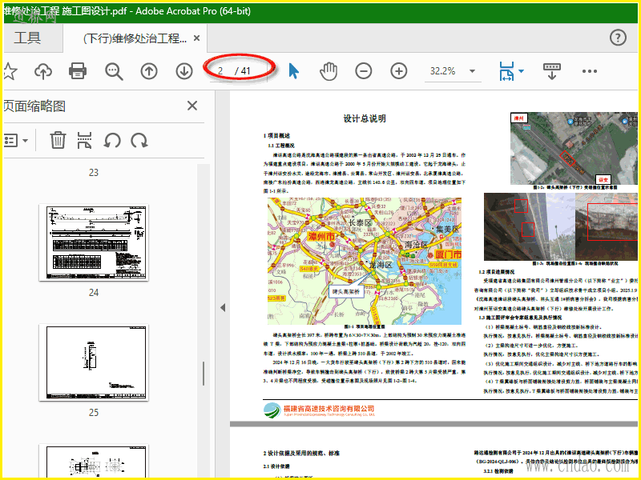Zoom out with the minus button
This screenshot has height=480, width=641.
(364, 71)
